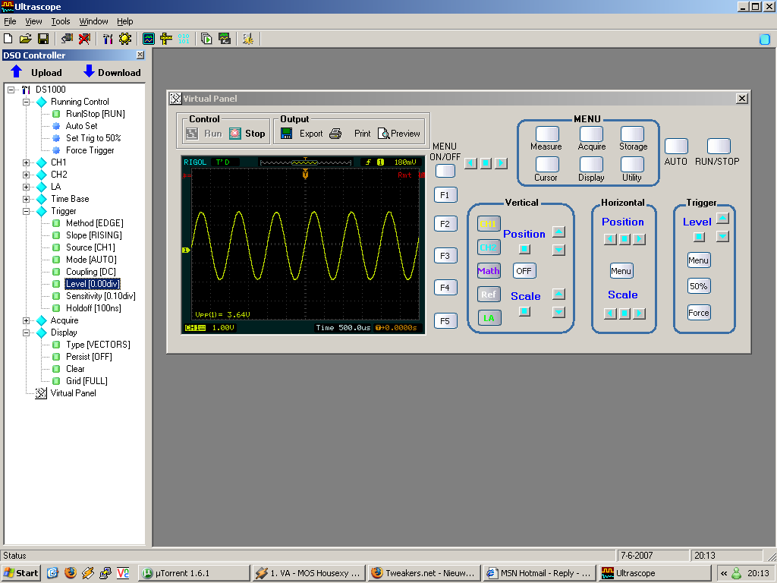The width and height of the screenshot is (777, 583).
Task: Expand the CH1 tree node
Action: (x=27, y=162)
